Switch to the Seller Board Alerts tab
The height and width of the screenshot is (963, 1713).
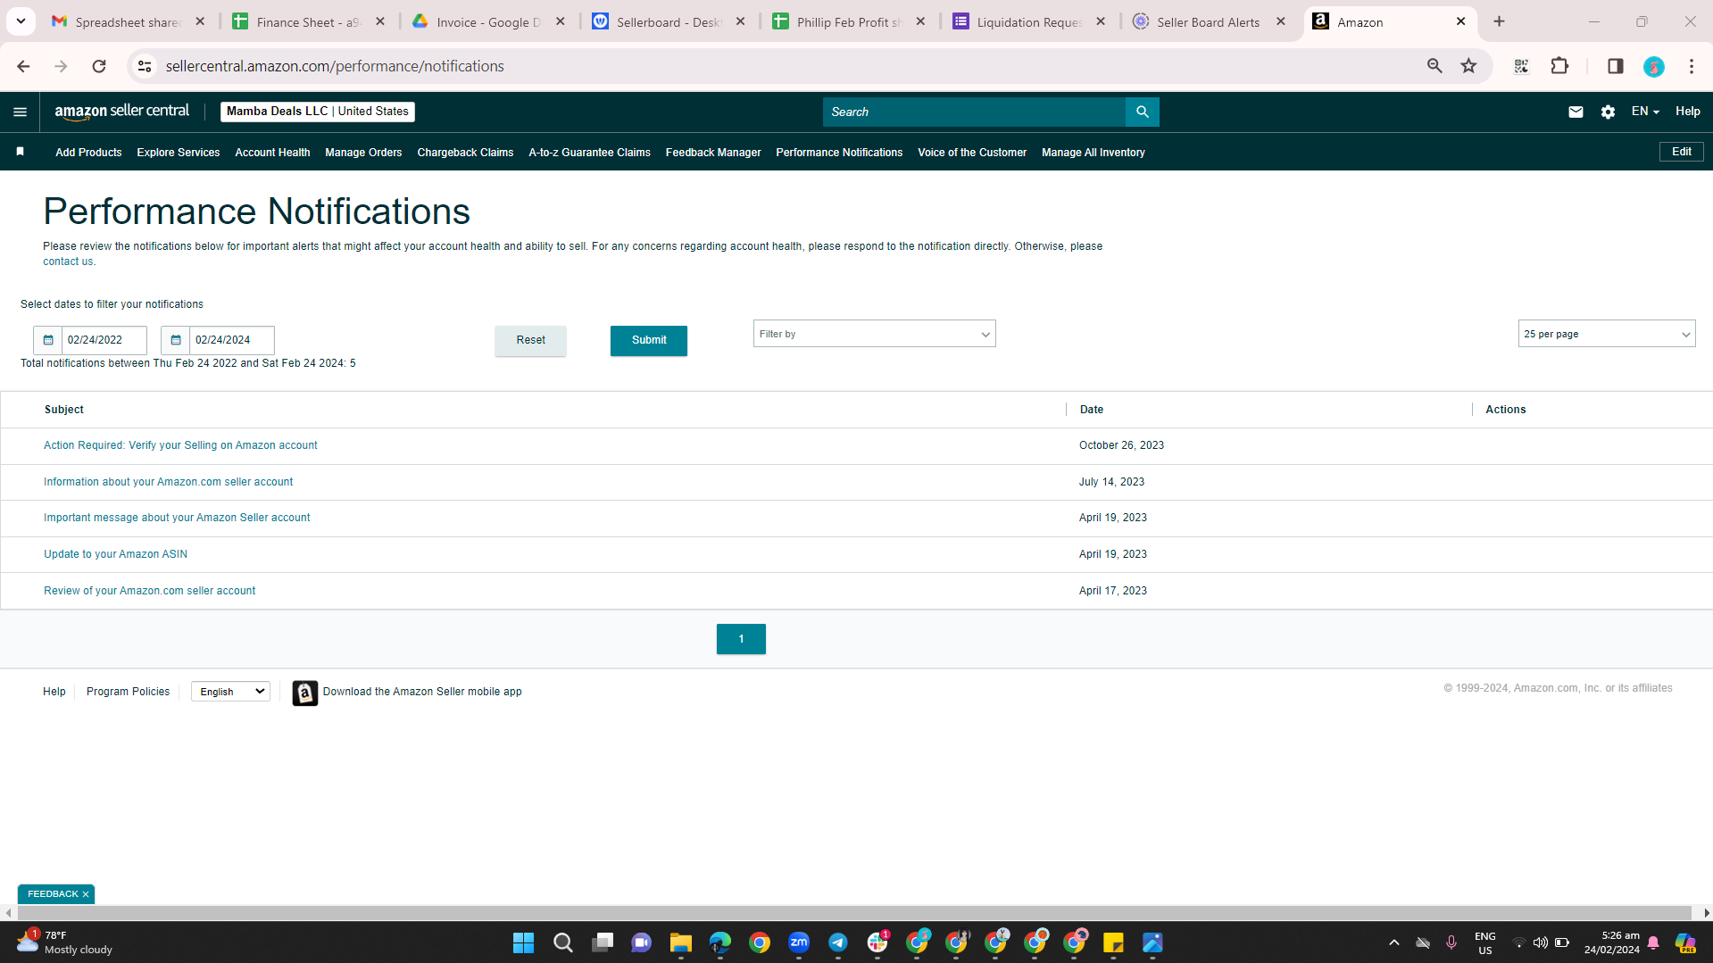coord(1210,21)
